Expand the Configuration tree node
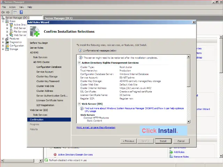 [3, 46]
